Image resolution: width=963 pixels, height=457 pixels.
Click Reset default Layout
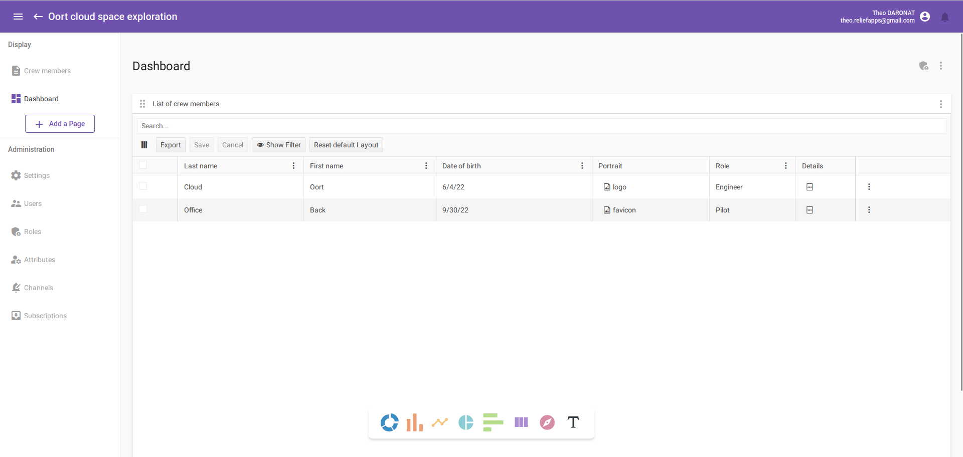[346, 145]
